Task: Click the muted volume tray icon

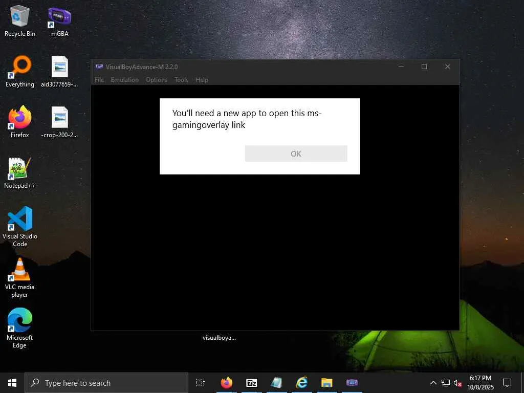Action: (458, 383)
